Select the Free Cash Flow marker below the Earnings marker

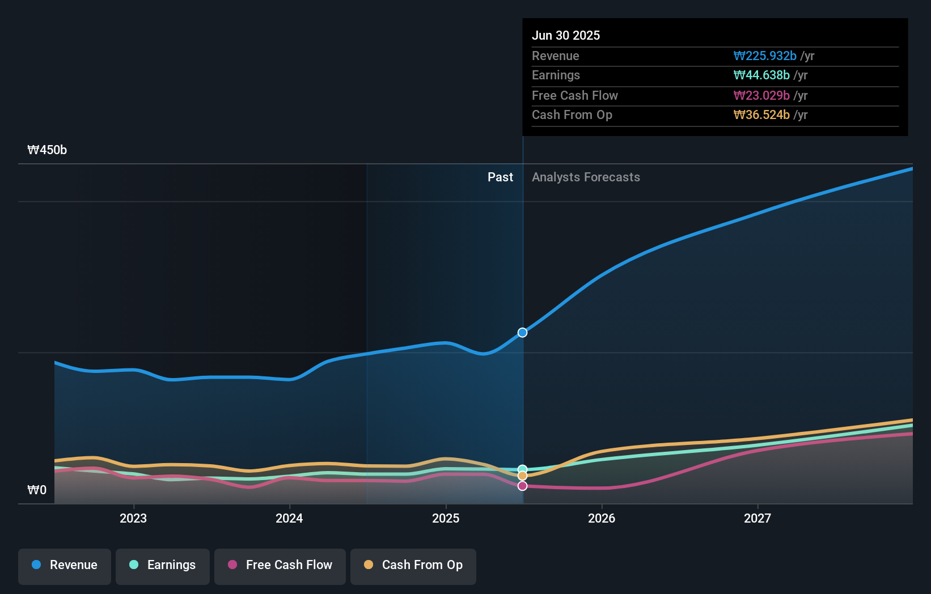click(522, 485)
